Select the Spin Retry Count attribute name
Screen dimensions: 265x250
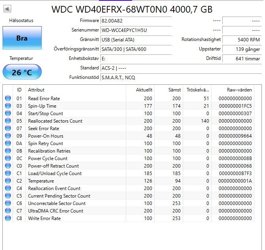45,144
